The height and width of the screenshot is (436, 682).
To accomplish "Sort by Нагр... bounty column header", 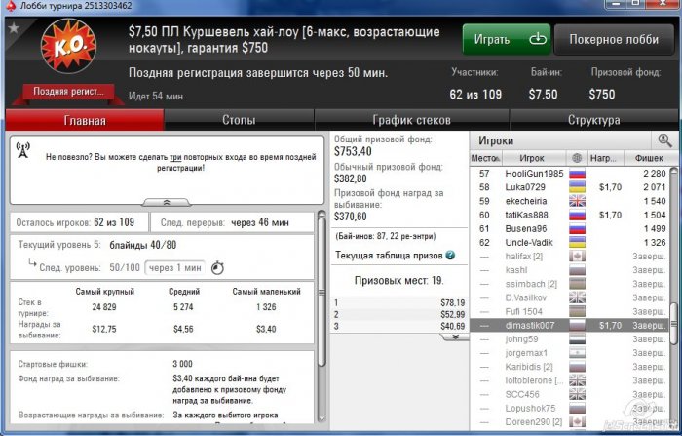I will point(605,158).
